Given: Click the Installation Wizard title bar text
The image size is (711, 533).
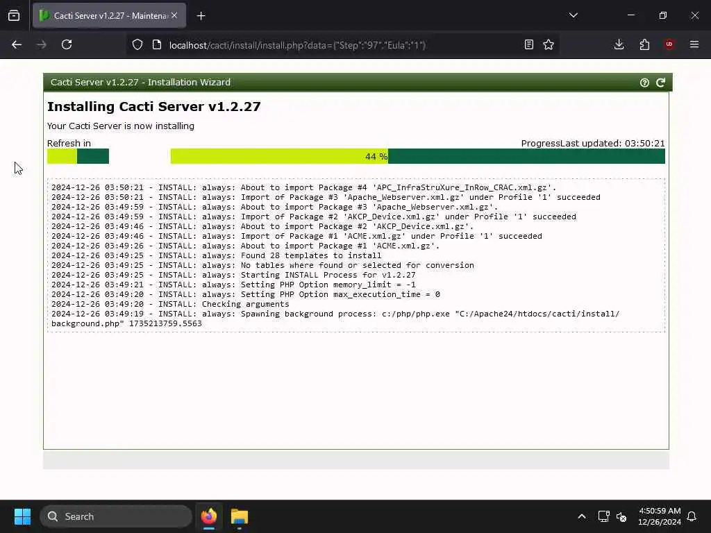Looking at the screenshot, I should pos(140,82).
